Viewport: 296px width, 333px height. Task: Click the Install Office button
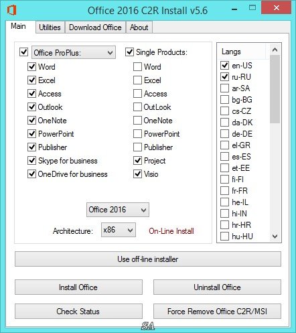tap(78, 287)
